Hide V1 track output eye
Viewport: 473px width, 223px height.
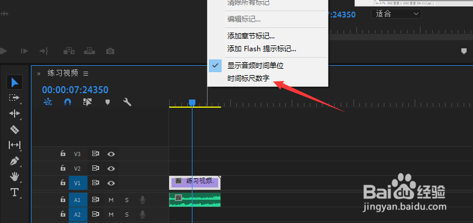point(111,183)
